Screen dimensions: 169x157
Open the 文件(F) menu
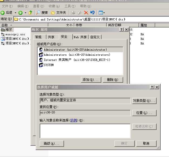click(7, 6)
